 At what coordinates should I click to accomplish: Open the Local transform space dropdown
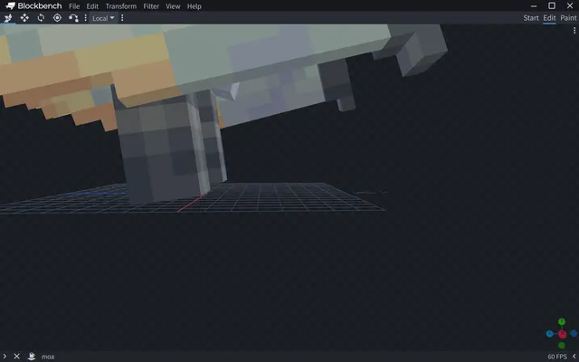[x=103, y=18]
